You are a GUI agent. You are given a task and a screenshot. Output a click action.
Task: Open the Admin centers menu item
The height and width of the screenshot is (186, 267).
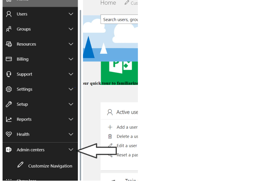(31, 150)
